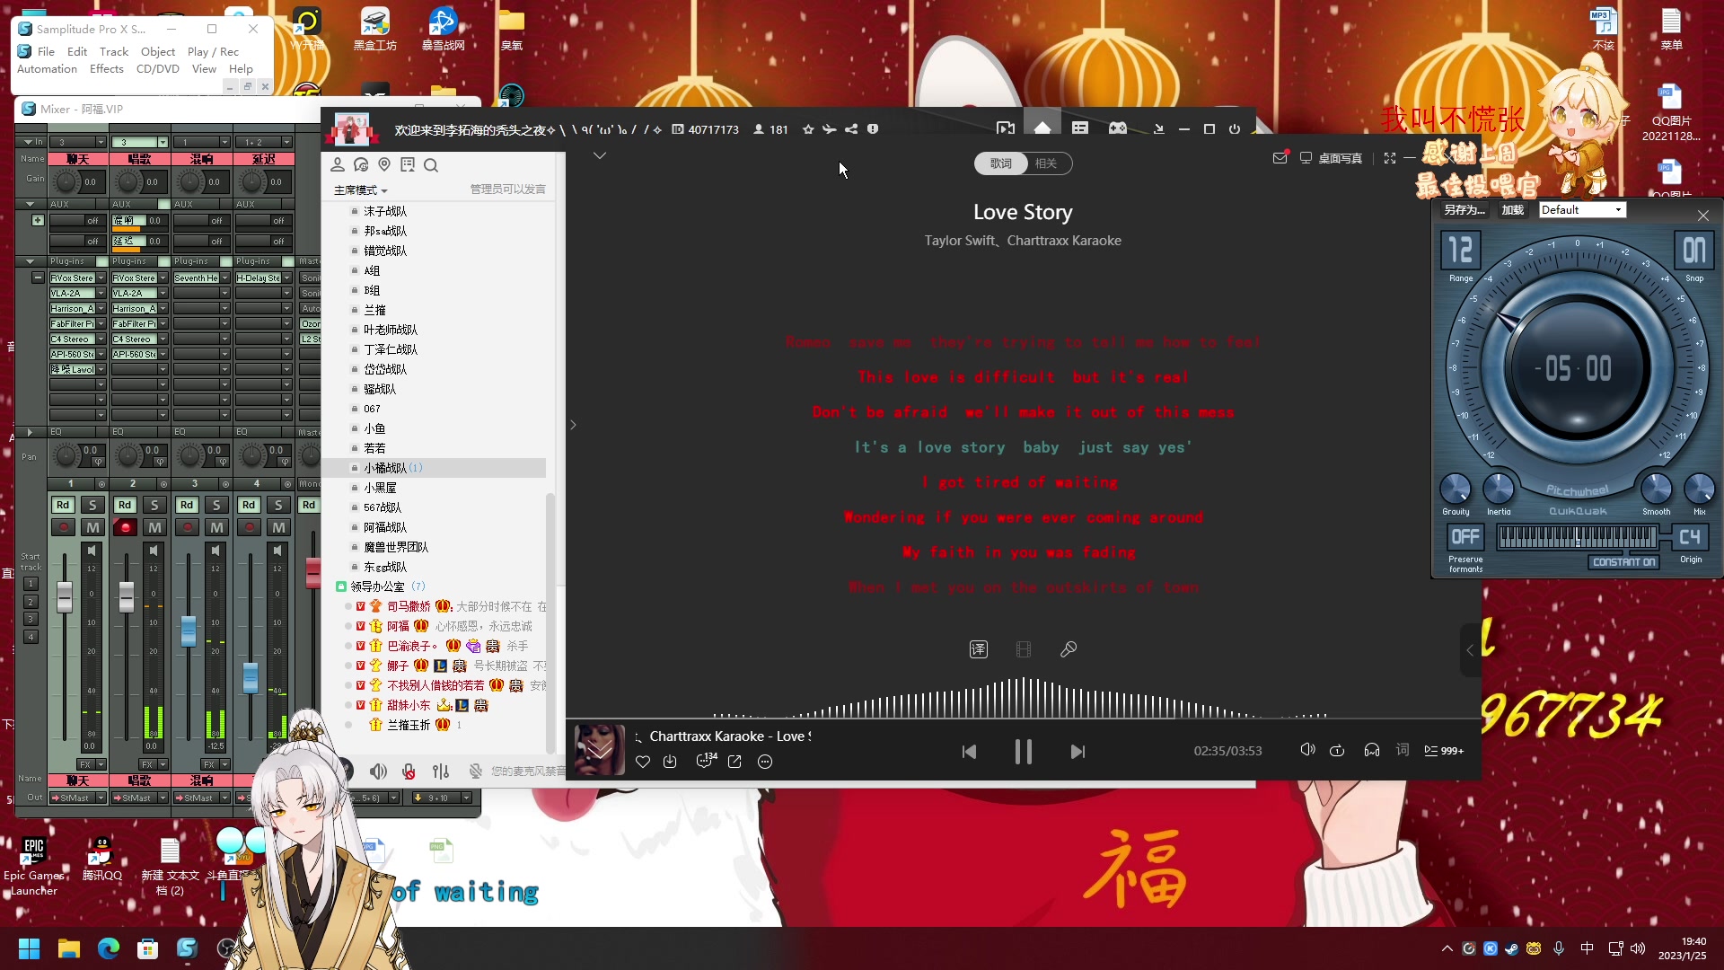1724x970 pixels.
Task: Disarm record on mixer channel 2
Action: tap(125, 527)
